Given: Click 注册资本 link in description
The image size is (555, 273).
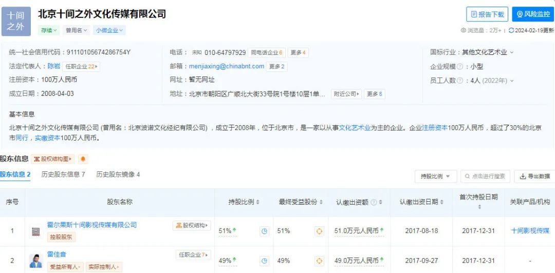Looking at the screenshot, I should point(435,128).
